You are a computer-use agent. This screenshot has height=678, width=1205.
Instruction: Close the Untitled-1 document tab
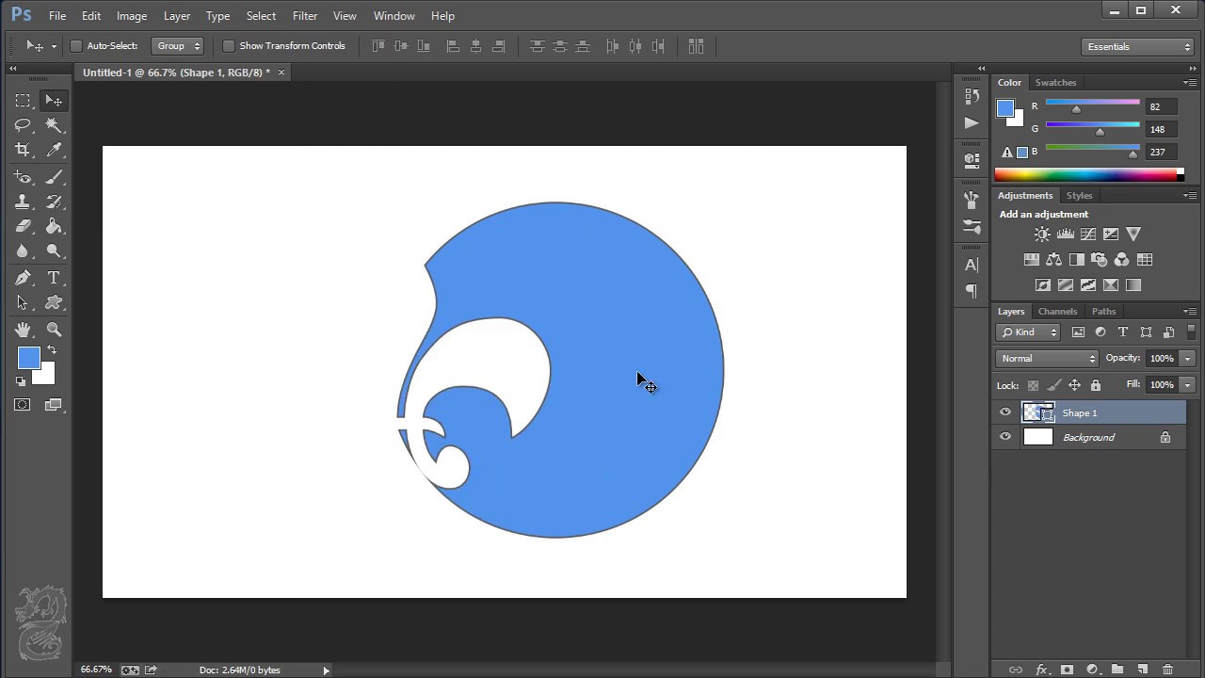pyautogui.click(x=281, y=73)
